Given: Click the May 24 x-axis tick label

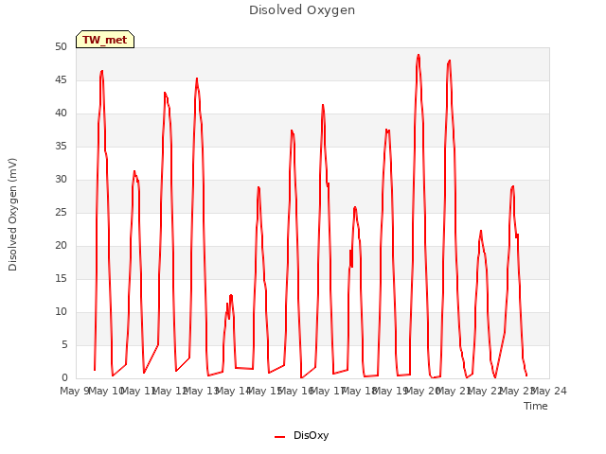Looking at the screenshot, I should click(x=549, y=391).
